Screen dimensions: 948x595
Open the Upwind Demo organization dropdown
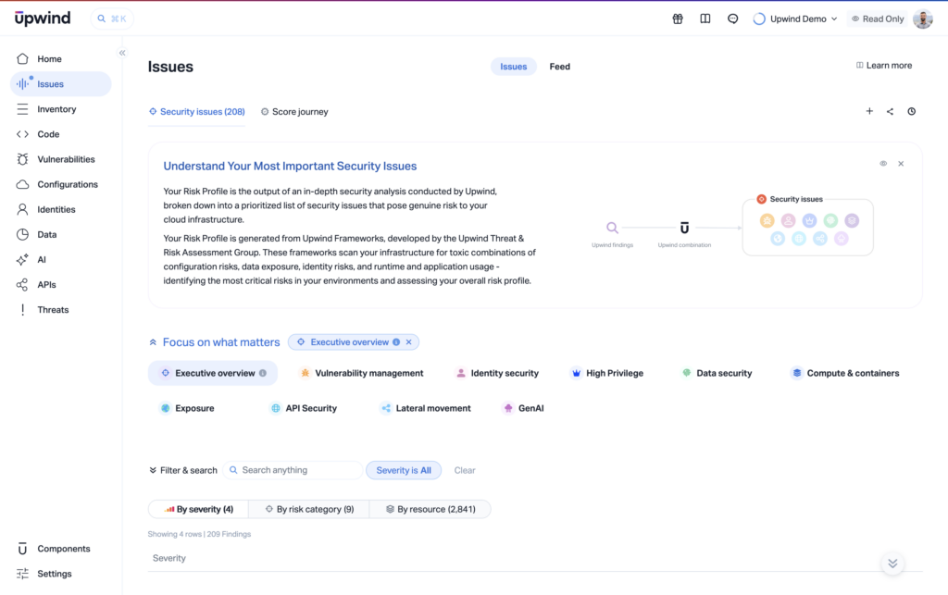796,19
